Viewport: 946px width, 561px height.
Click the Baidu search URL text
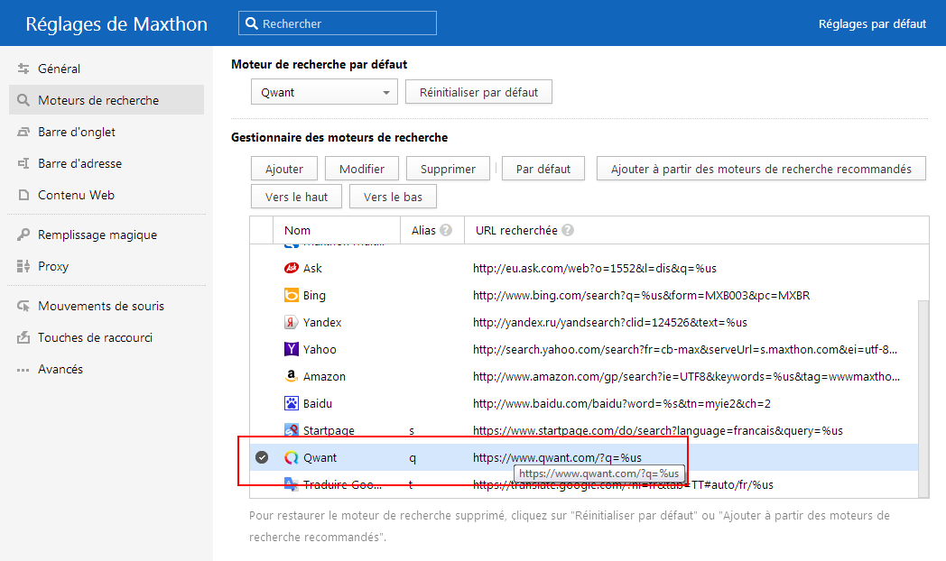tap(621, 404)
